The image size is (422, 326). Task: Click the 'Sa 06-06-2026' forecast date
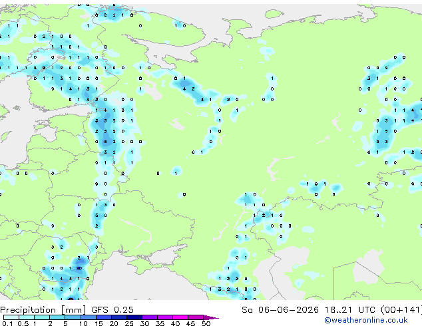(280, 310)
